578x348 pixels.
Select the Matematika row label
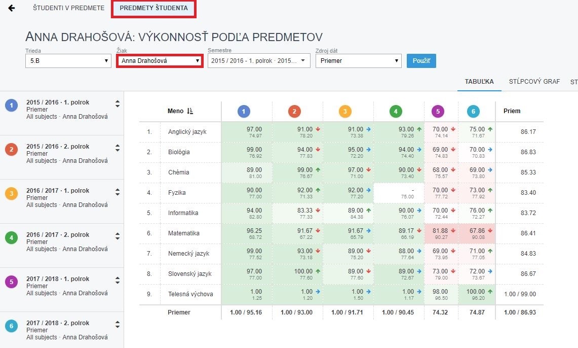point(184,233)
